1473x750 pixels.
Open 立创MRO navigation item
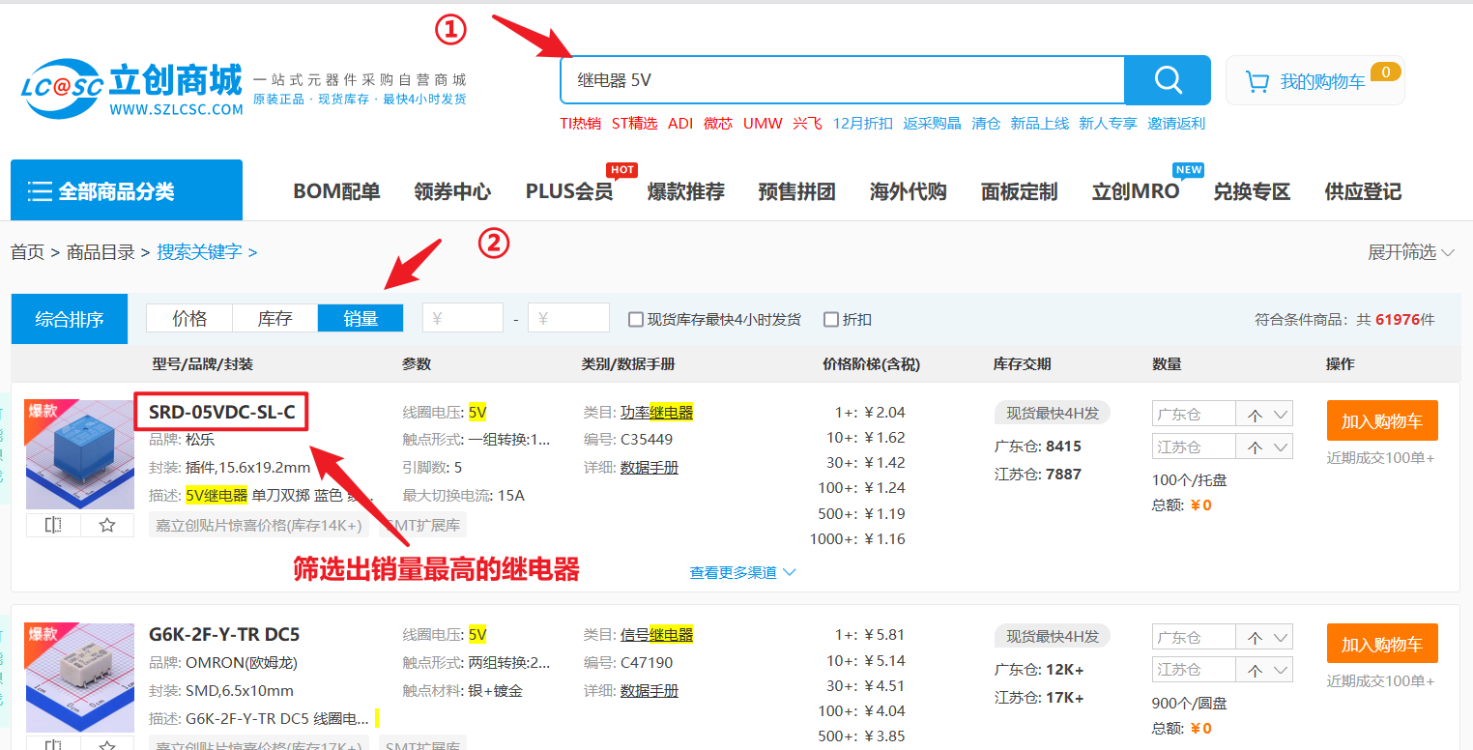click(x=1136, y=191)
